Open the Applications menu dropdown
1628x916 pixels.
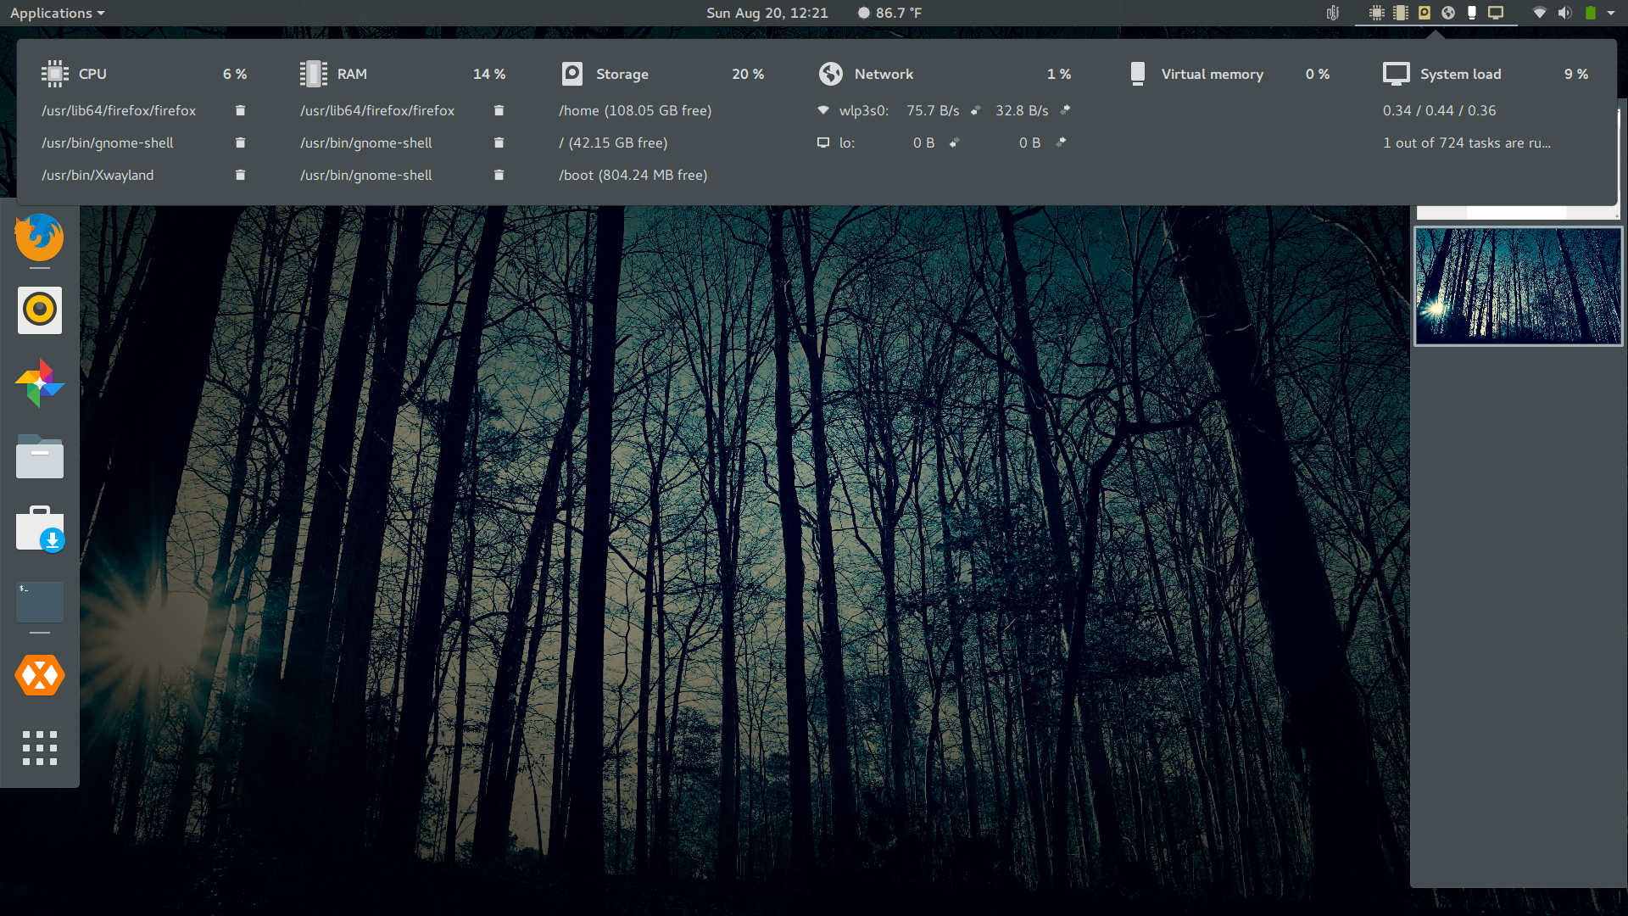pyautogui.click(x=57, y=13)
